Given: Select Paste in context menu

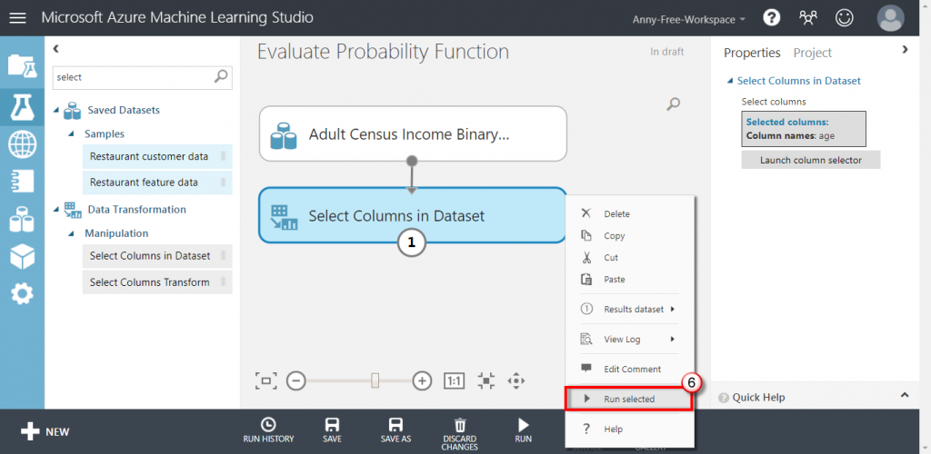Looking at the screenshot, I should click(x=630, y=279).
